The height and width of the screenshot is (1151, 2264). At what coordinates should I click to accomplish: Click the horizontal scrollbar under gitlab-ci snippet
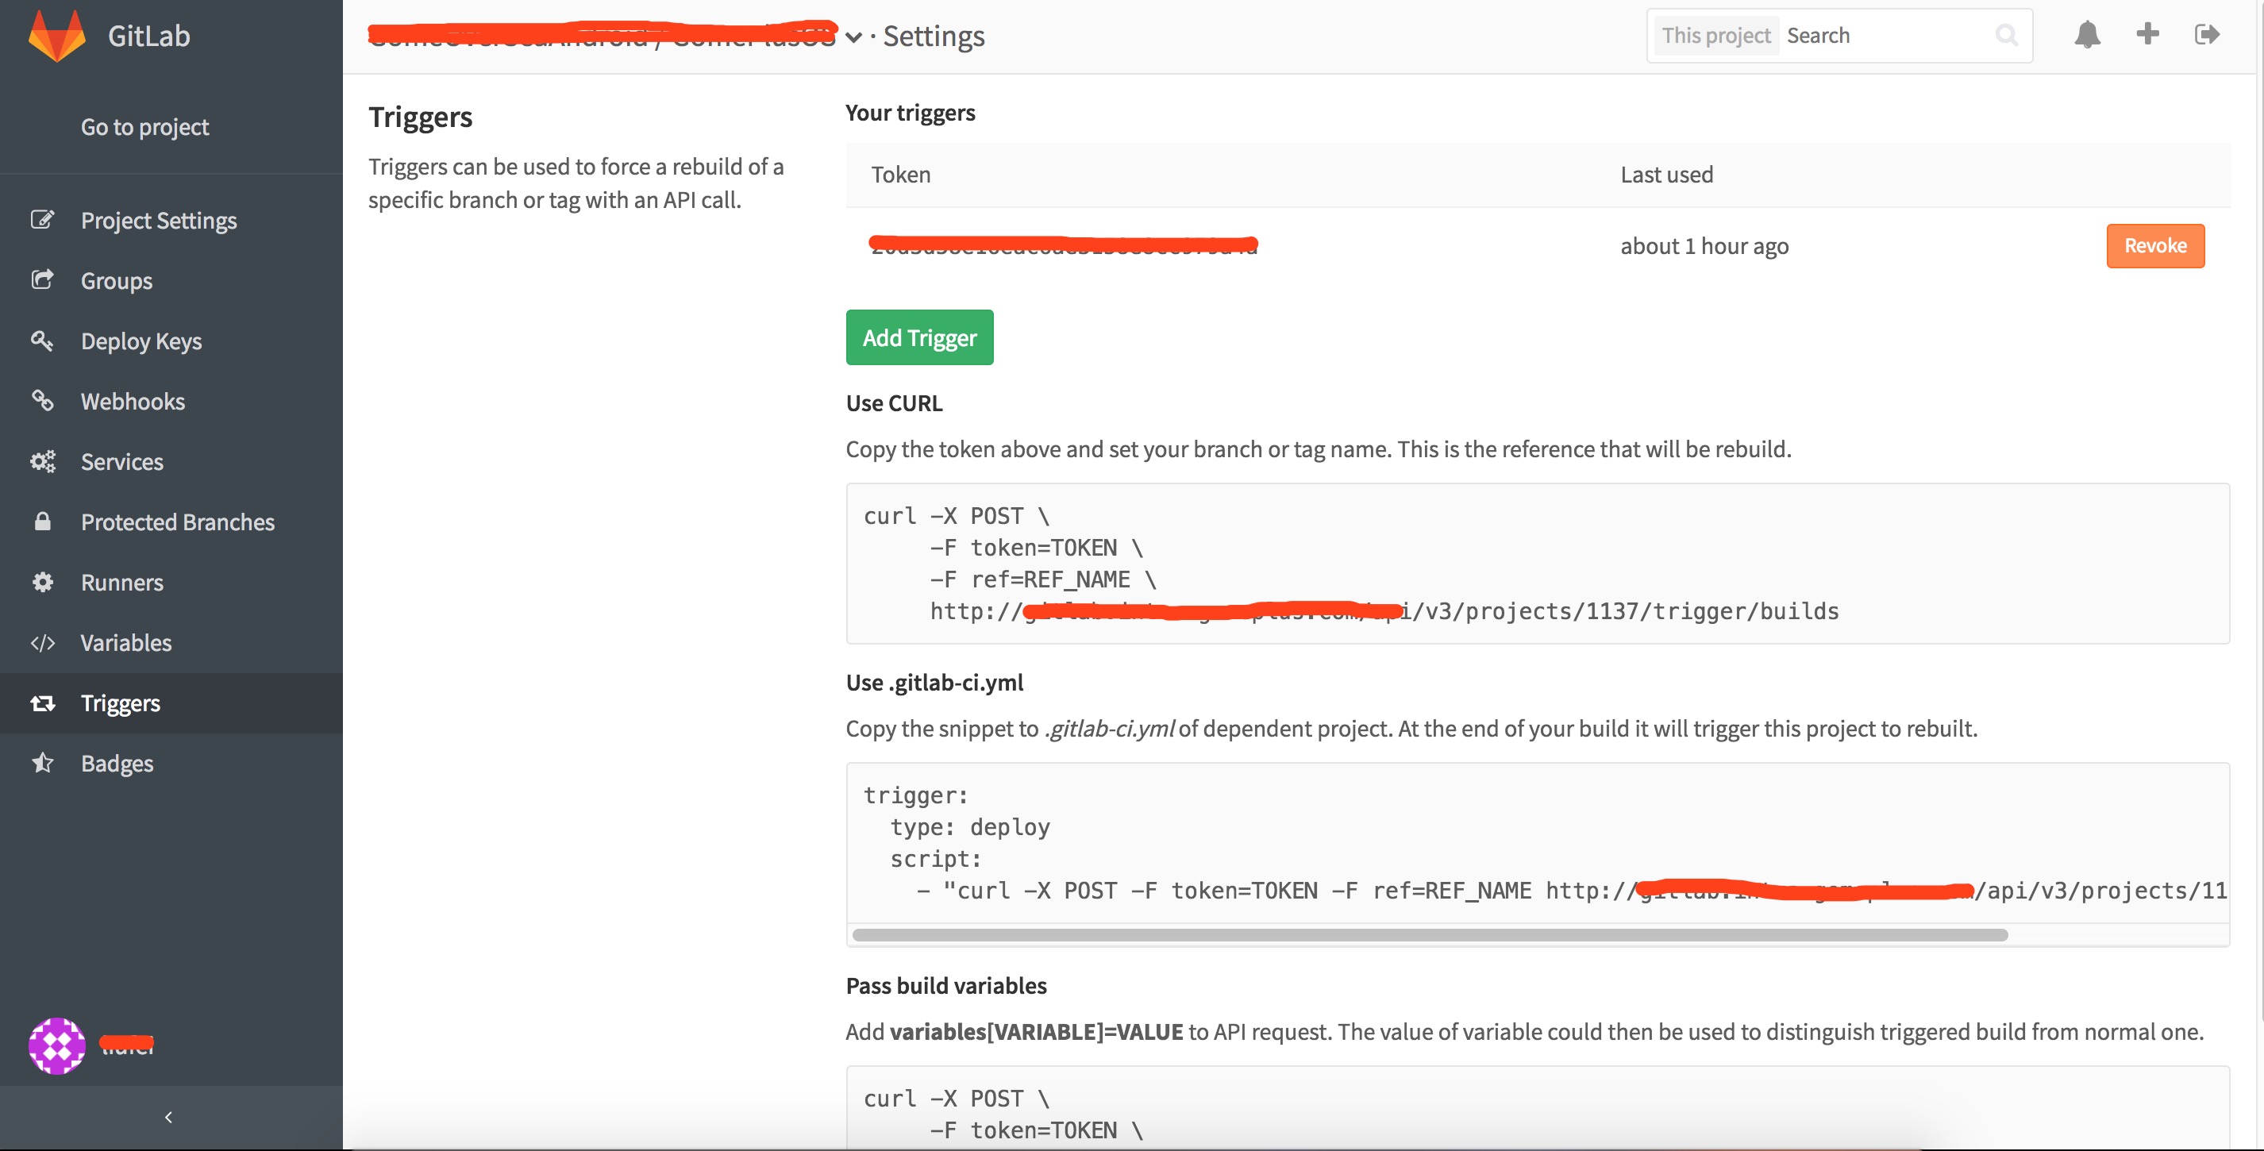1429,935
